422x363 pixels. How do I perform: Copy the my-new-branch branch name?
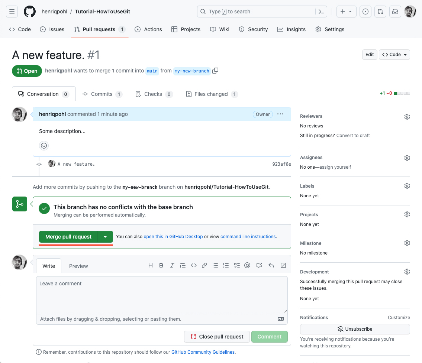pos(215,71)
